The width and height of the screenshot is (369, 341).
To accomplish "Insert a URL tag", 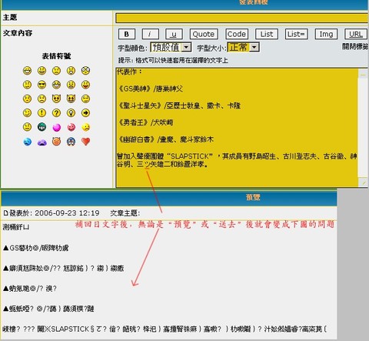I will coord(356,34).
